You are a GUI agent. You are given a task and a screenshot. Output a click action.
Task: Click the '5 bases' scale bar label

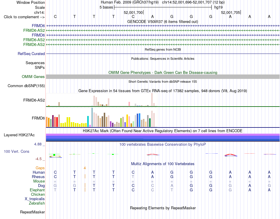pos(106,7)
